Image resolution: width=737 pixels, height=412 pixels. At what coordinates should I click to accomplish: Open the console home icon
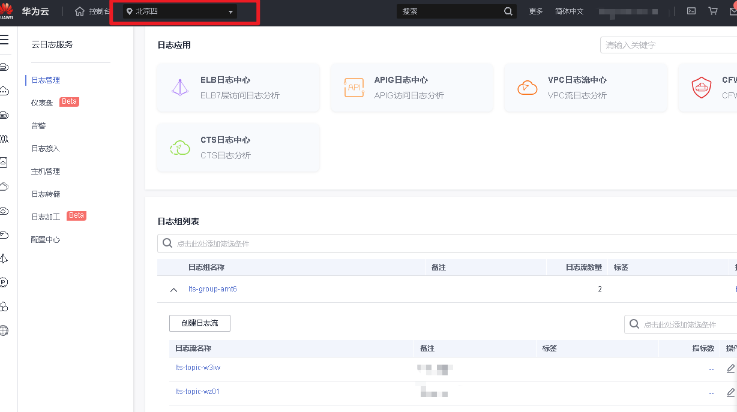(80, 11)
